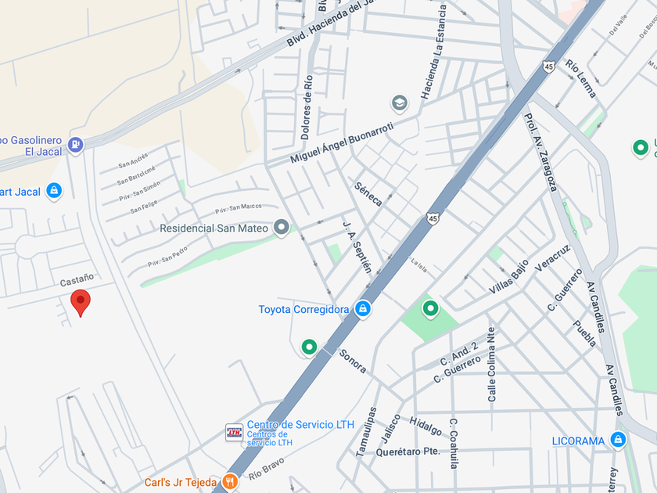This screenshot has width=657, height=493.
Task: Open the Carl's Jr Tejeda restaurant icon
Action: tap(229, 481)
